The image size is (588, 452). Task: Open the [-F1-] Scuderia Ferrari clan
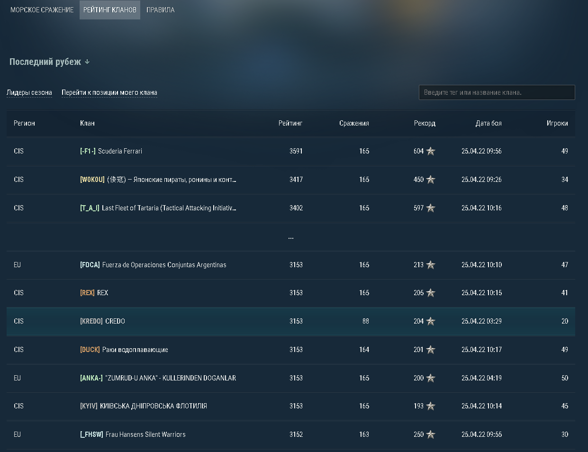[x=111, y=151]
